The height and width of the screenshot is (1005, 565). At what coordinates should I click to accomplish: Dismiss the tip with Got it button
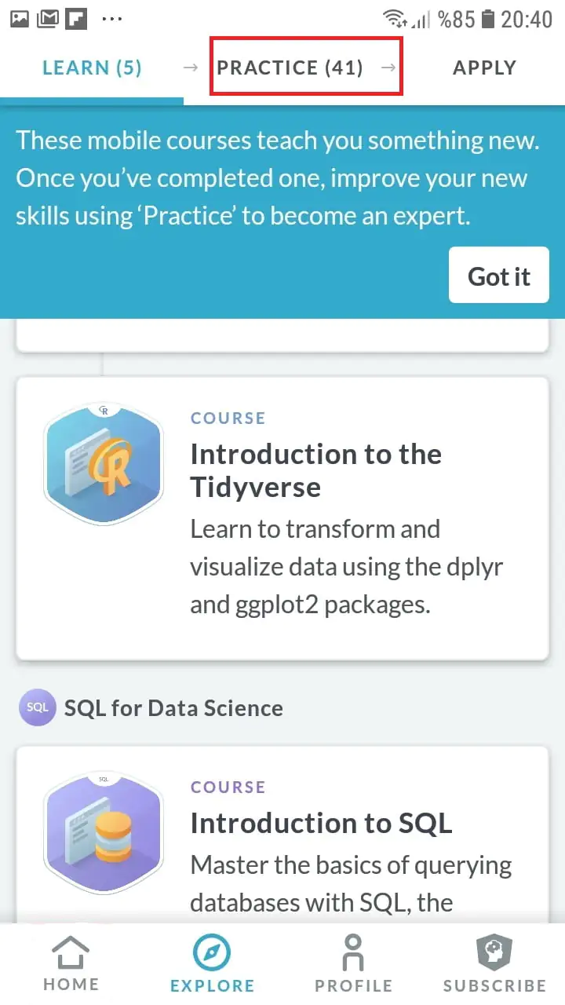[499, 276]
